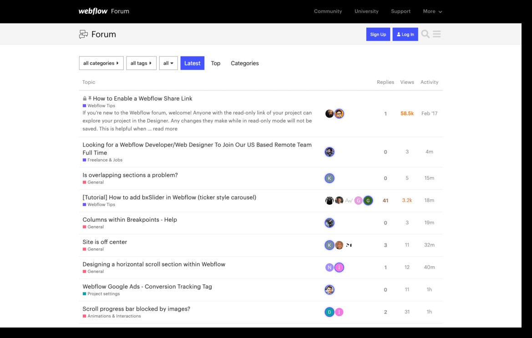
Task: Open the search magnifier icon
Action: [425, 34]
